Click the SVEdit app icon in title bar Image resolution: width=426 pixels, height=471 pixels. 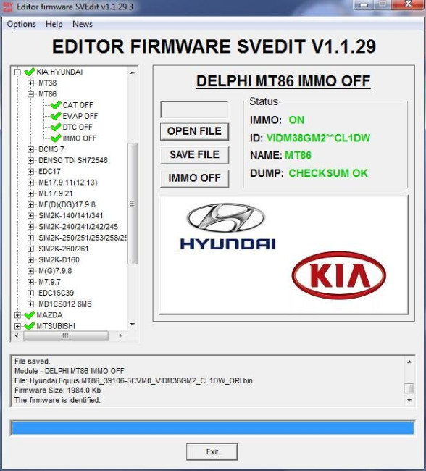click(7, 7)
